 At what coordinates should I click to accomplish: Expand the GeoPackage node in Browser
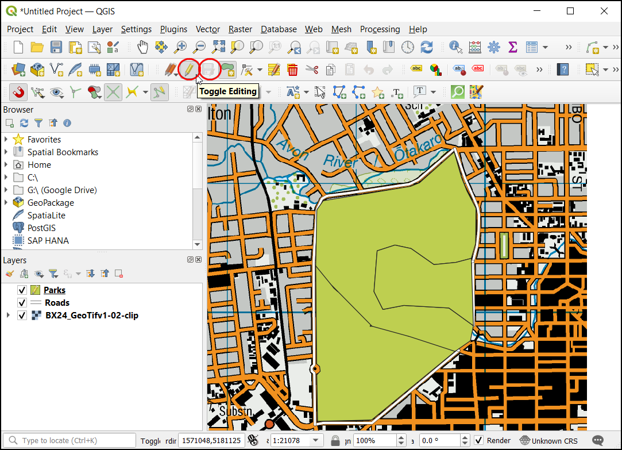[x=6, y=203]
